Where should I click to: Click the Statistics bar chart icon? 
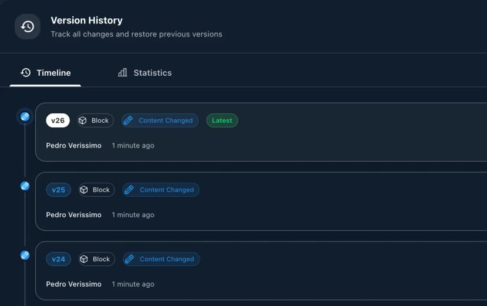[x=122, y=73]
